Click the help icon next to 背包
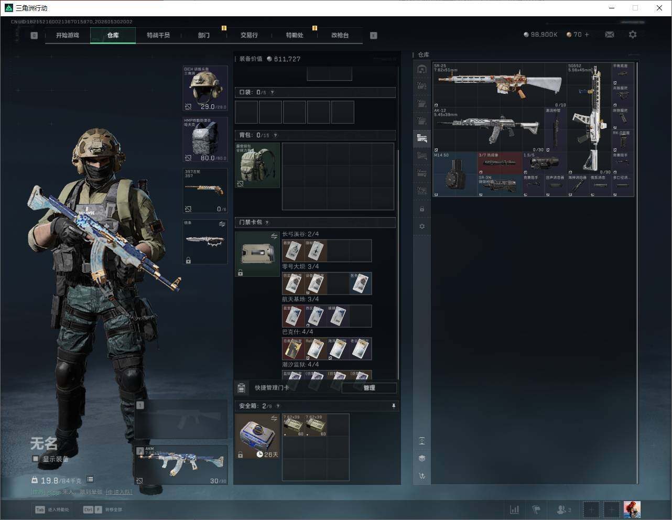 pos(275,135)
